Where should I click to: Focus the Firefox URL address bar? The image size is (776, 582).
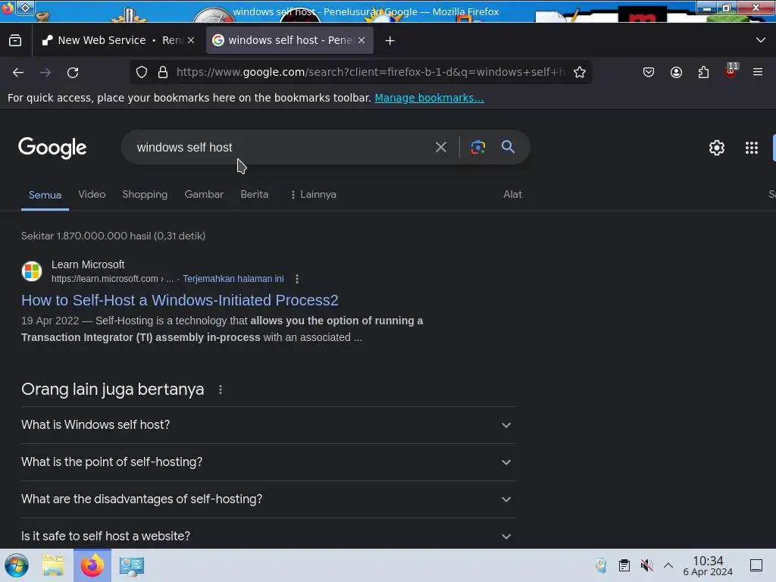tap(370, 72)
